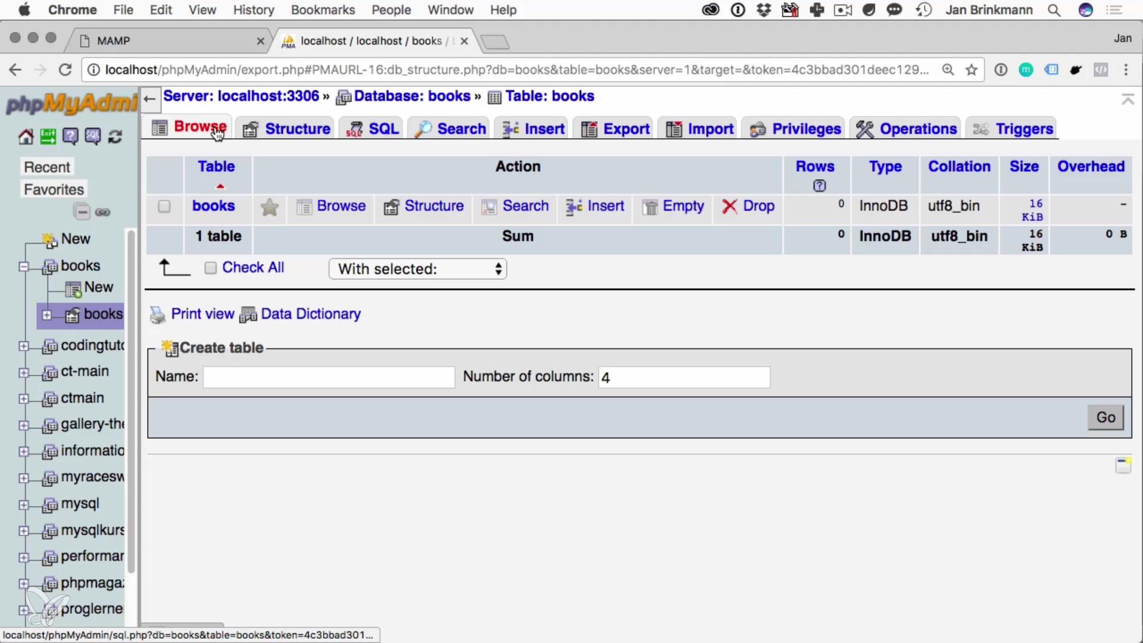Click the new table Name input field
Image resolution: width=1143 pixels, height=643 pixels.
tap(329, 377)
